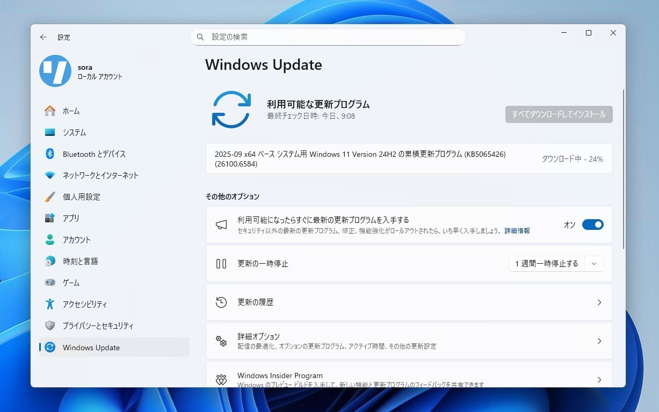Select 個人用設定 in the sidebar
659x412 pixels.
[x=114, y=197]
